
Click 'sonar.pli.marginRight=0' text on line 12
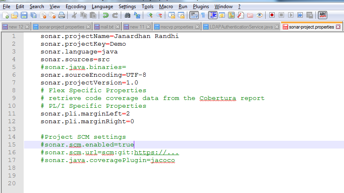87,122
